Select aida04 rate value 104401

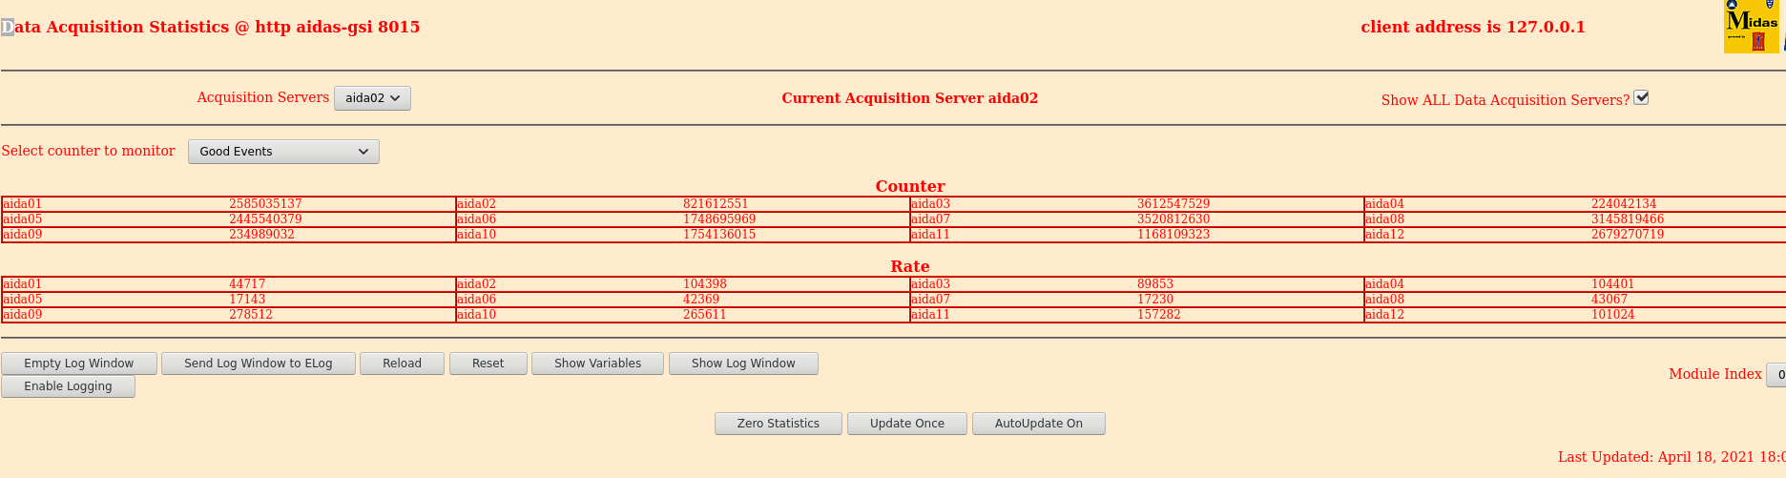(1613, 284)
